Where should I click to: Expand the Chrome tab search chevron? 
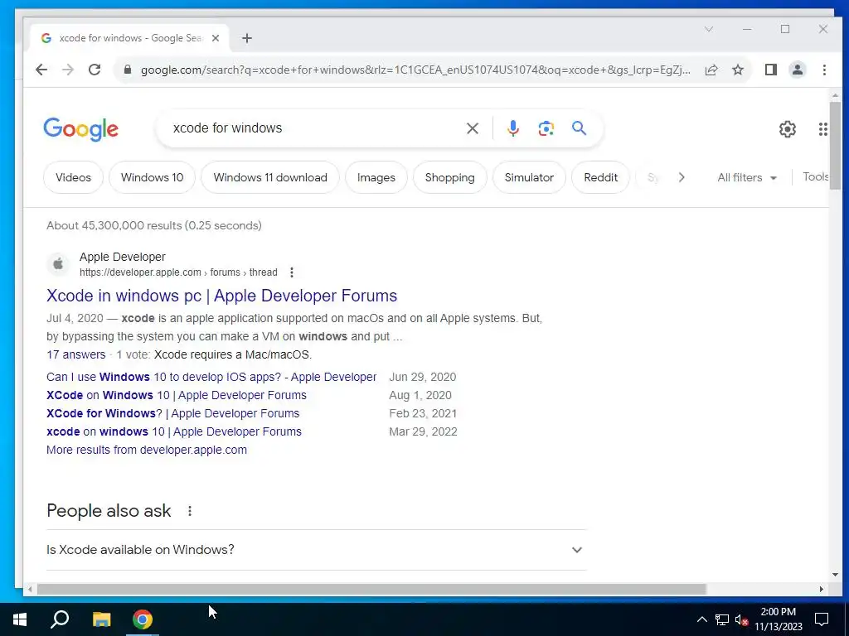(709, 29)
